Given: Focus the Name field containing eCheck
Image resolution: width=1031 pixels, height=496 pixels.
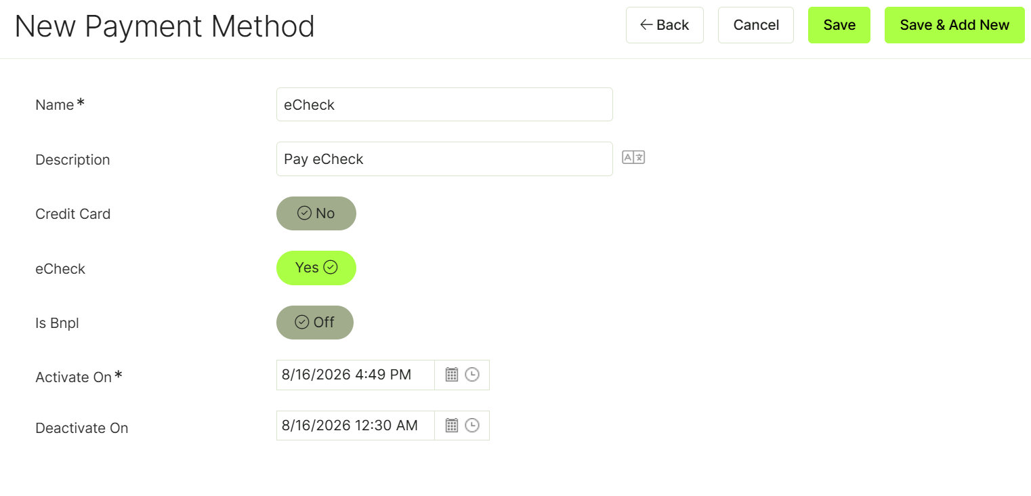Looking at the screenshot, I should point(444,104).
